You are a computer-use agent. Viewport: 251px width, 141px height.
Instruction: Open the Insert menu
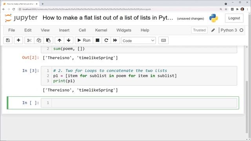64,30
